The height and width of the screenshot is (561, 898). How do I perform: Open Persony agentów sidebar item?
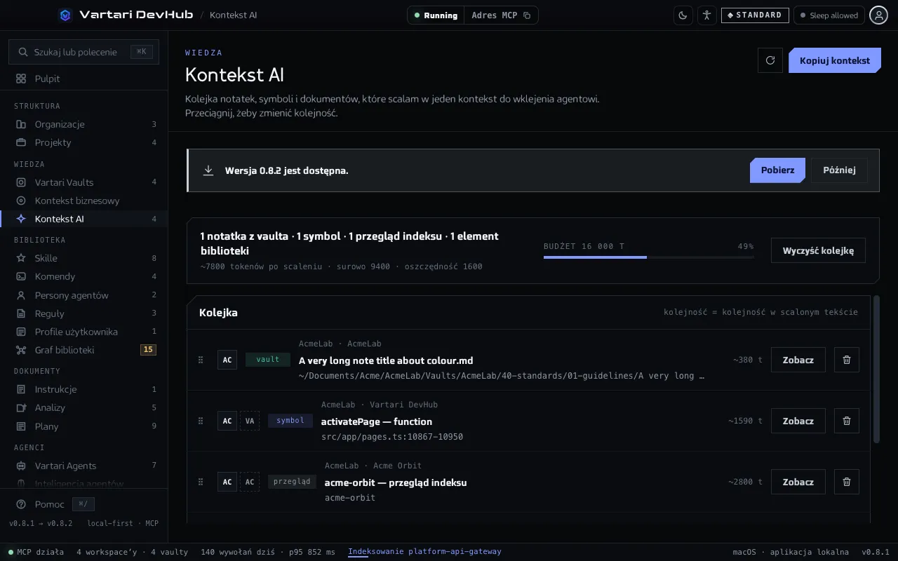click(x=84, y=295)
